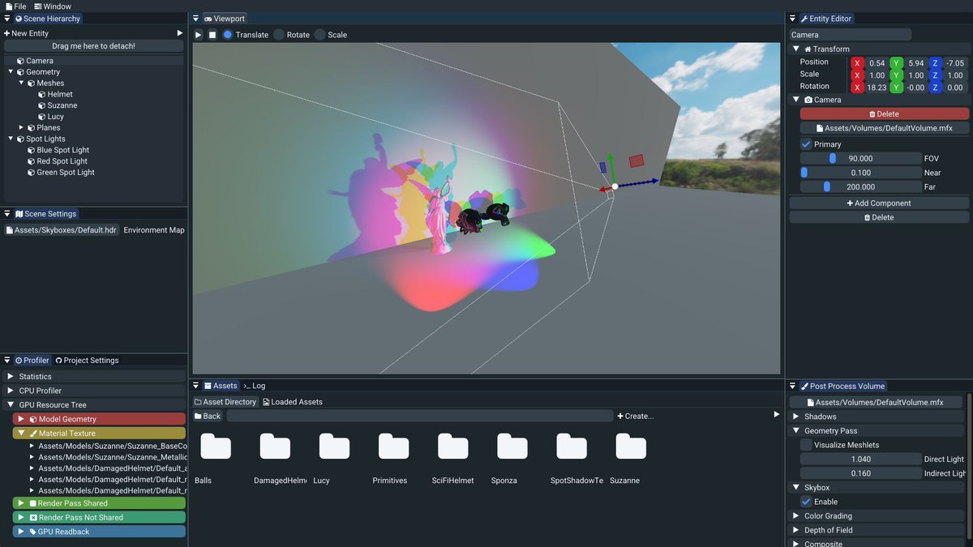The image size is (973, 547).
Task: Collapse the Spot Lights tree node
Action: (11, 139)
